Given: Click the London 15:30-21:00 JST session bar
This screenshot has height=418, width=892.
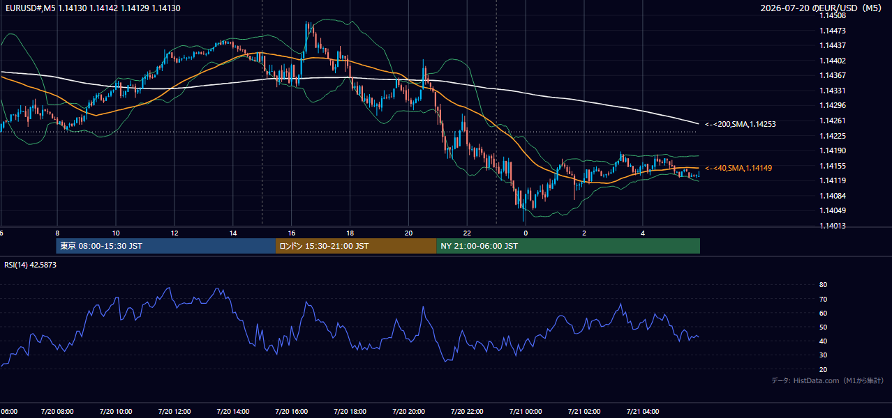Looking at the screenshot, I should click(356, 246).
